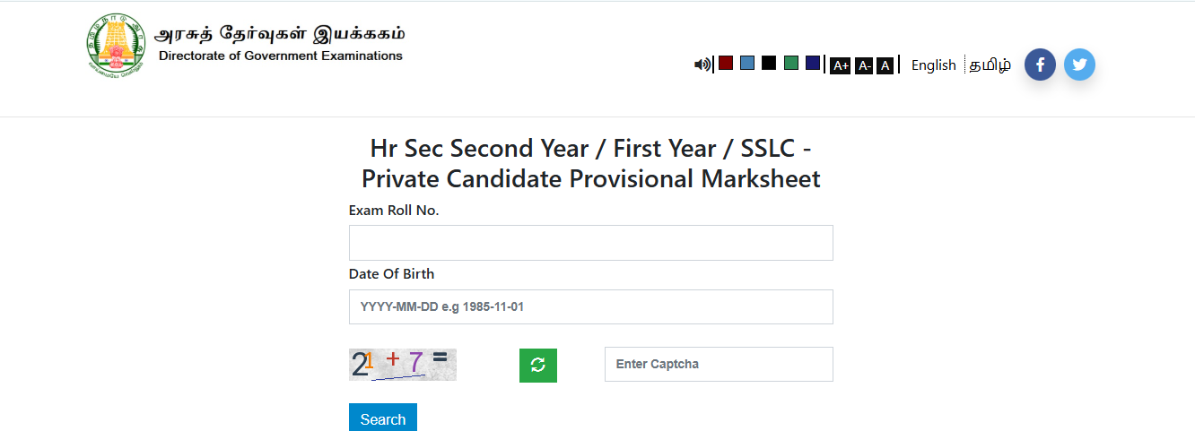Click the speaker screen reader icon

(702, 65)
